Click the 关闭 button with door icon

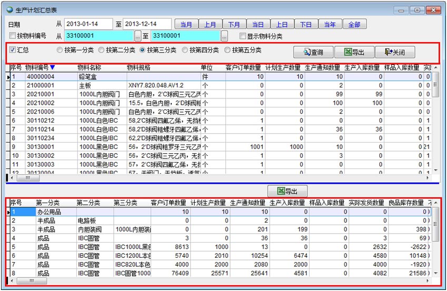coord(395,52)
